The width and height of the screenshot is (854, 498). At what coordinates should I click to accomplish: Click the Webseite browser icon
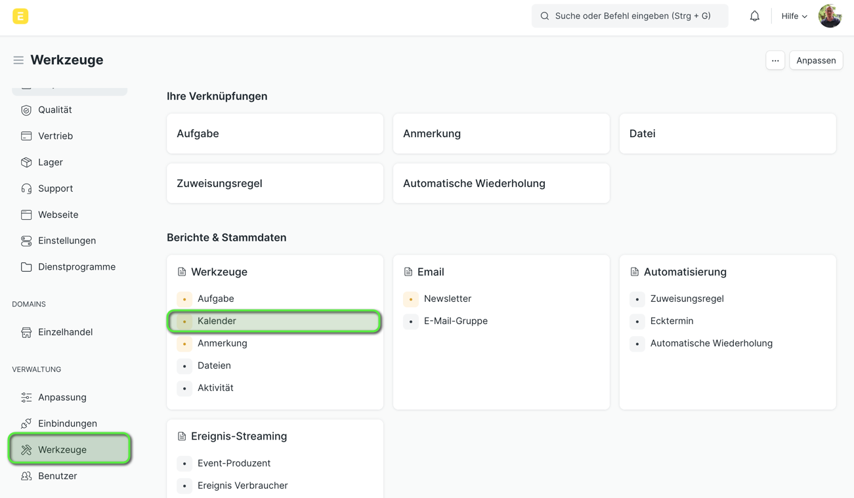(26, 215)
